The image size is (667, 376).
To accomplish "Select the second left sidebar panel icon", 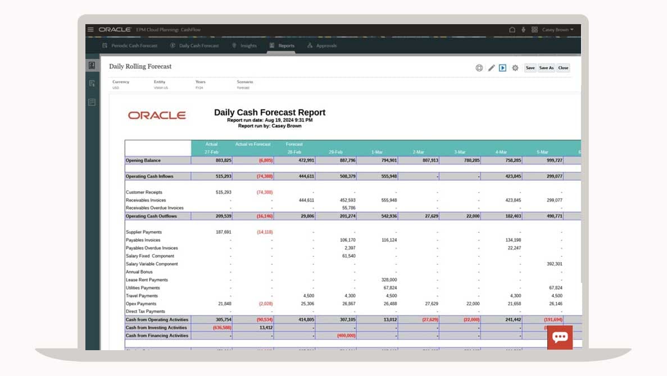I will tap(92, 84).
